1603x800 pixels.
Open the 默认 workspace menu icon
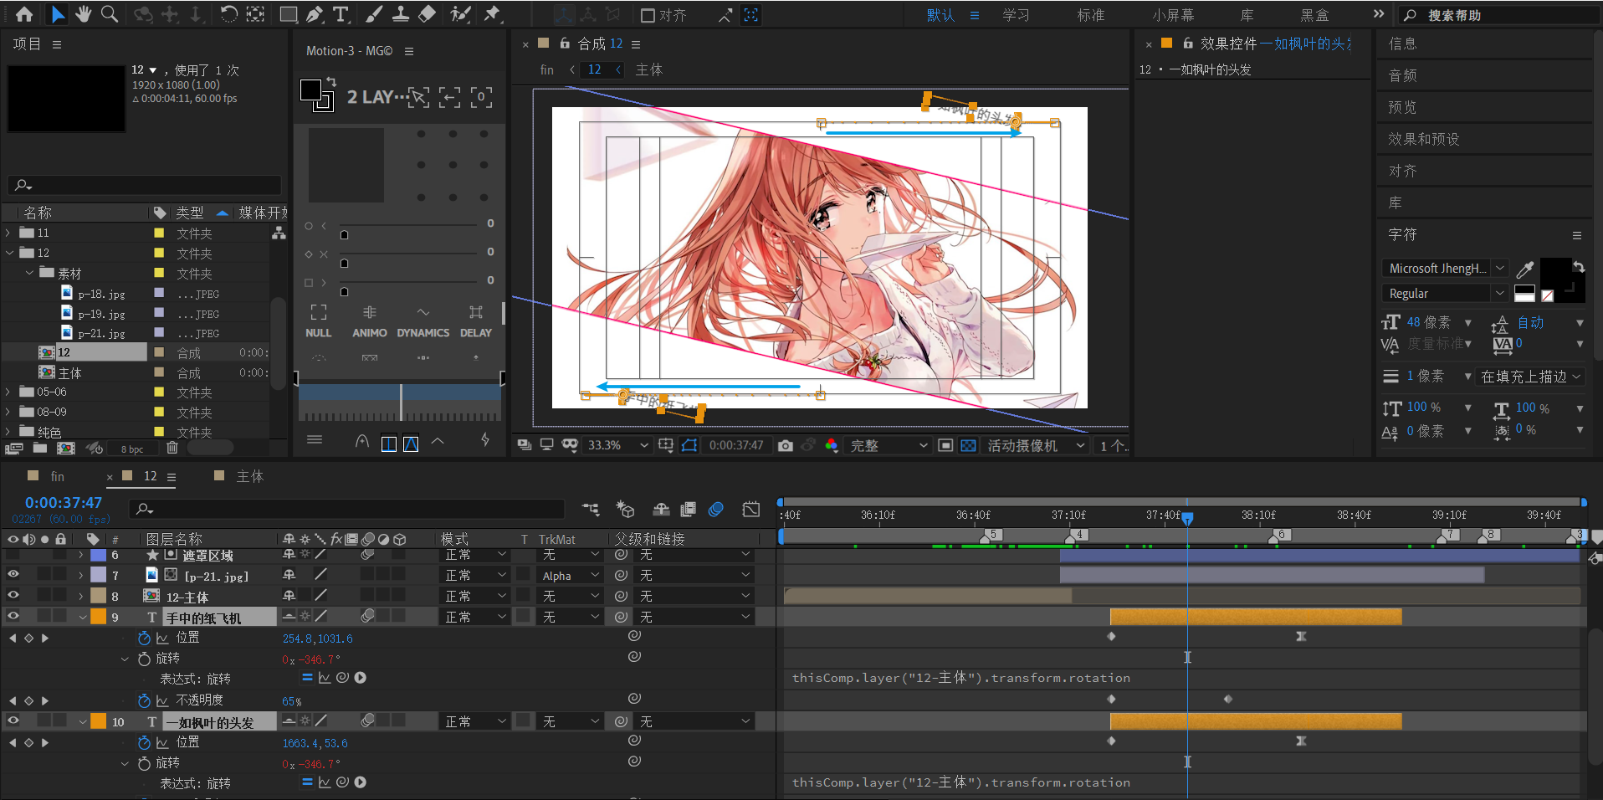coord(974,15)
